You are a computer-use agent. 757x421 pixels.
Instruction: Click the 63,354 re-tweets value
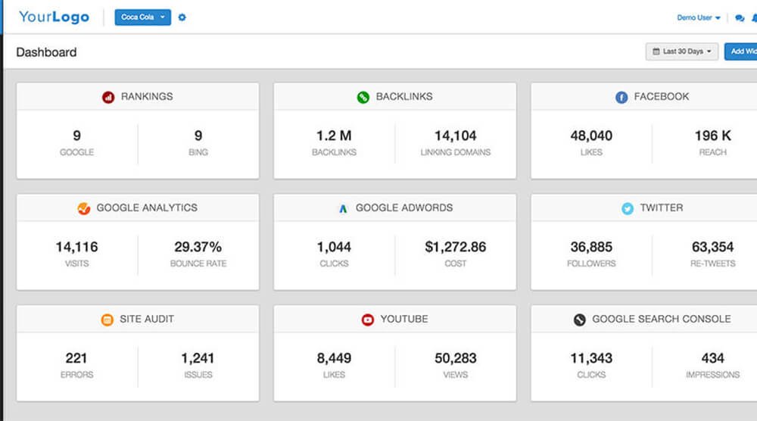712,247
